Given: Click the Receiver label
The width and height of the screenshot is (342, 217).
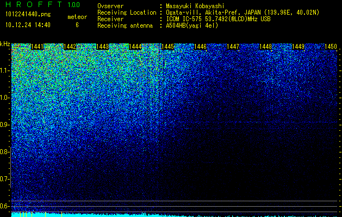Looking at the screenshot, I should (110, 19).
